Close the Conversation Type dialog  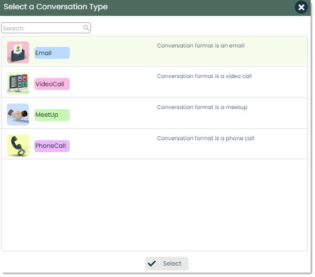[301, 7]
